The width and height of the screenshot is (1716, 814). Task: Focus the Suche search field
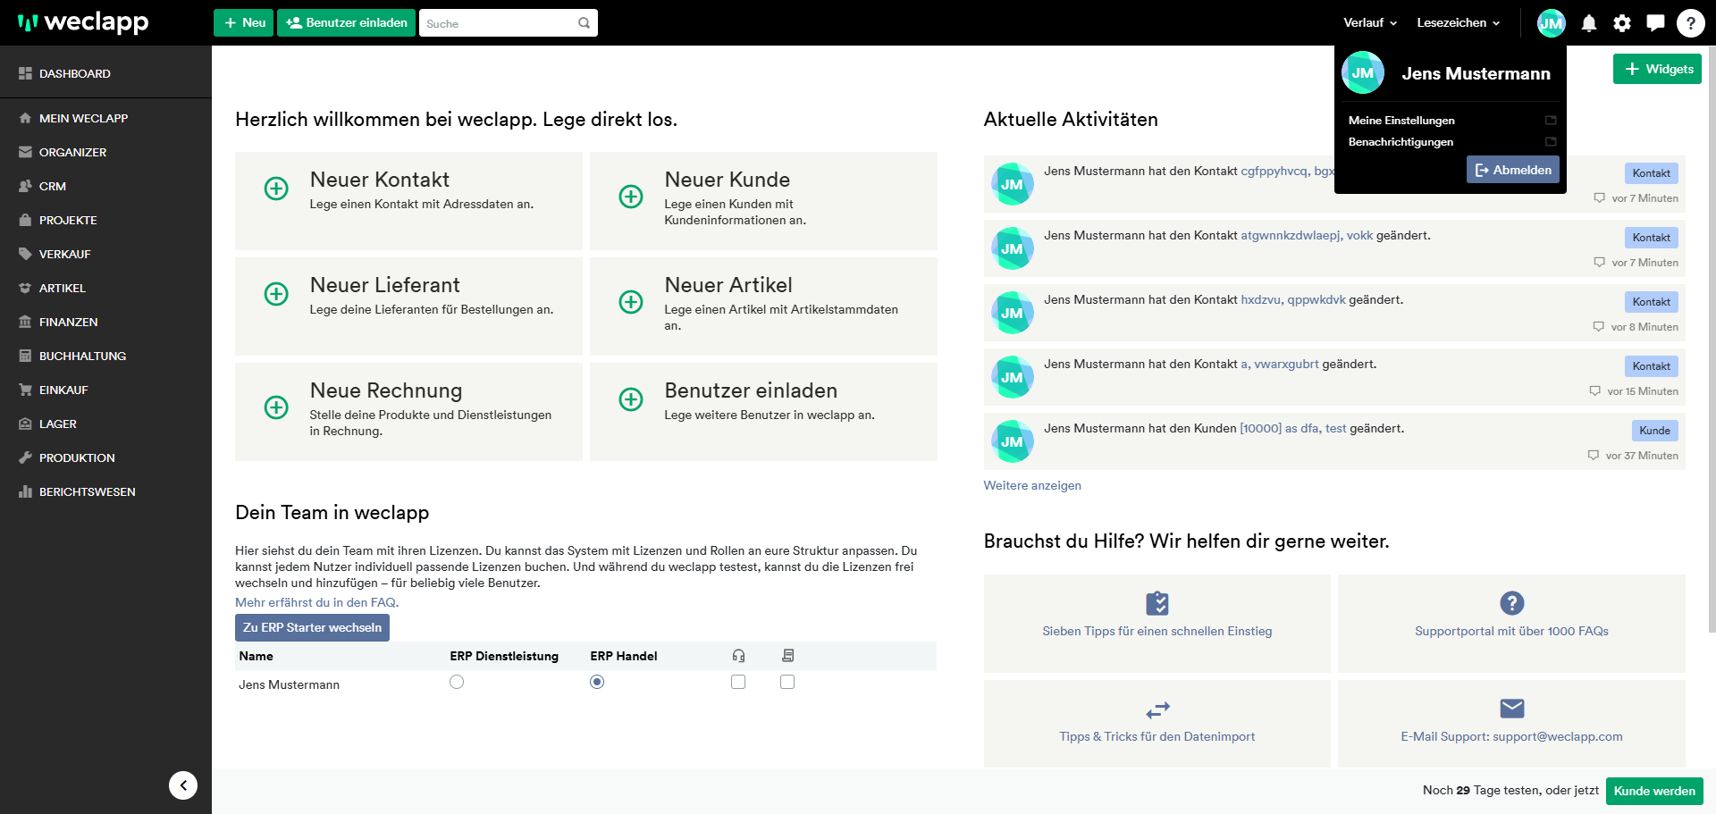coord(496,23)
